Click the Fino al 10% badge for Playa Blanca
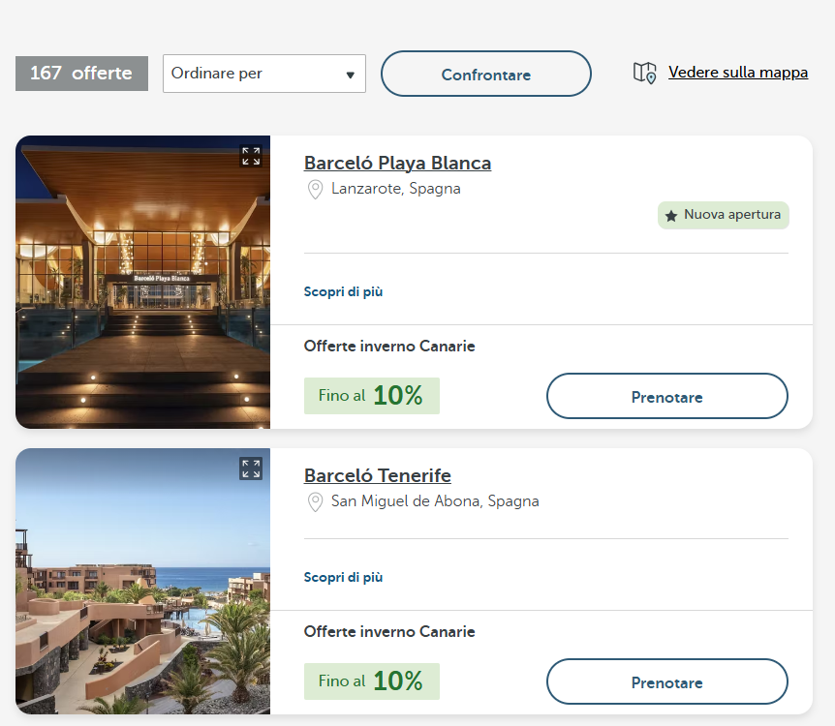The image size is (835, 726). tap(371, 396)
